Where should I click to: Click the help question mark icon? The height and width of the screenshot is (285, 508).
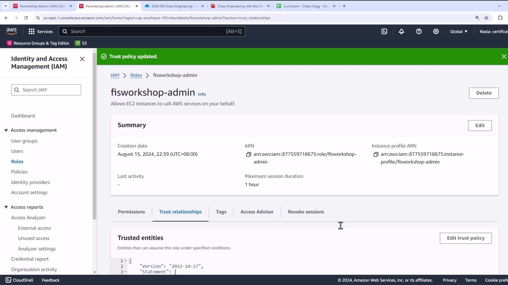[419, 31]
